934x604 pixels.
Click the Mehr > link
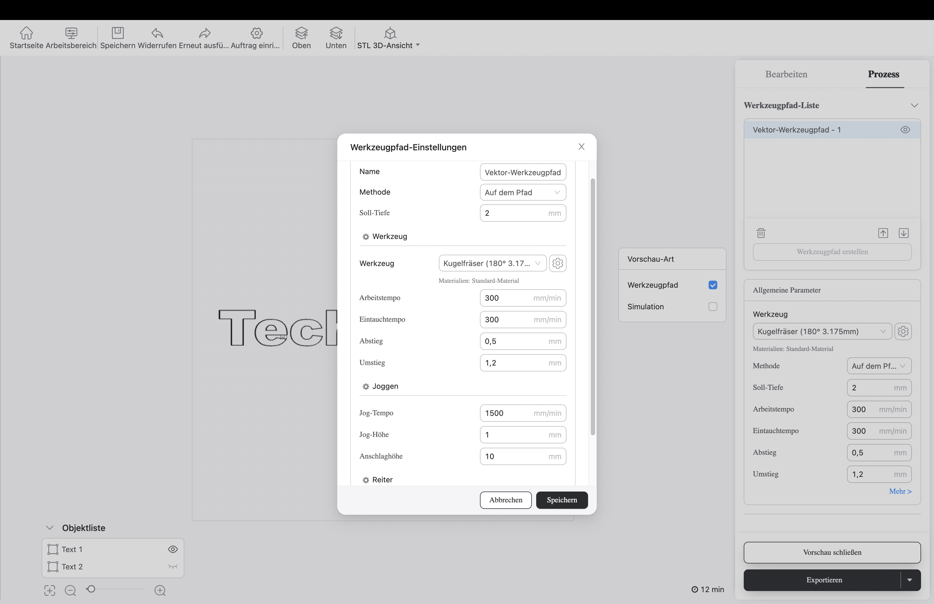pos(900,492)
